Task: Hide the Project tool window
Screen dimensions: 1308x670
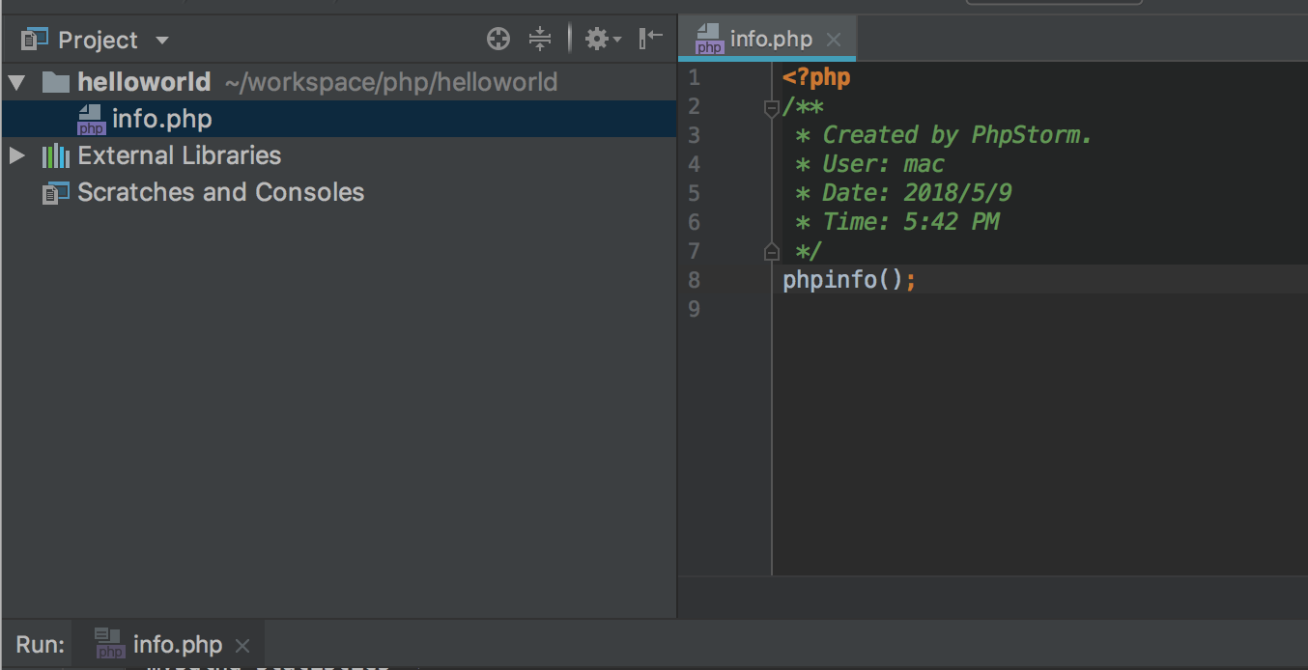Action: click(651, 39)
